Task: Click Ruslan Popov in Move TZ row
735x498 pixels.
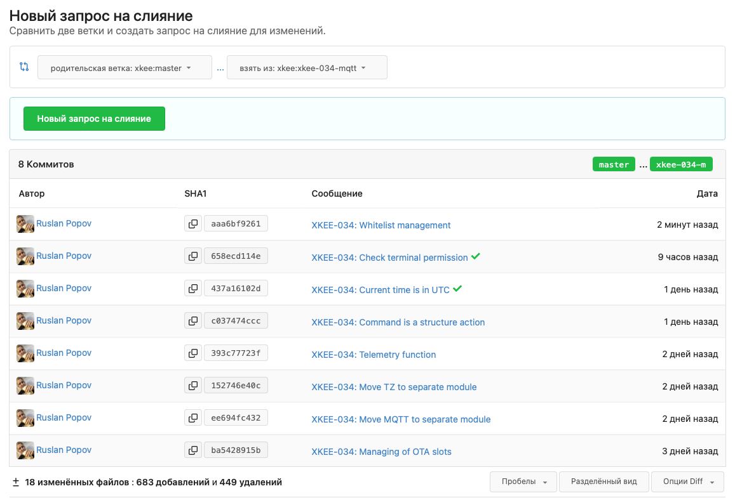Action: 64,384
